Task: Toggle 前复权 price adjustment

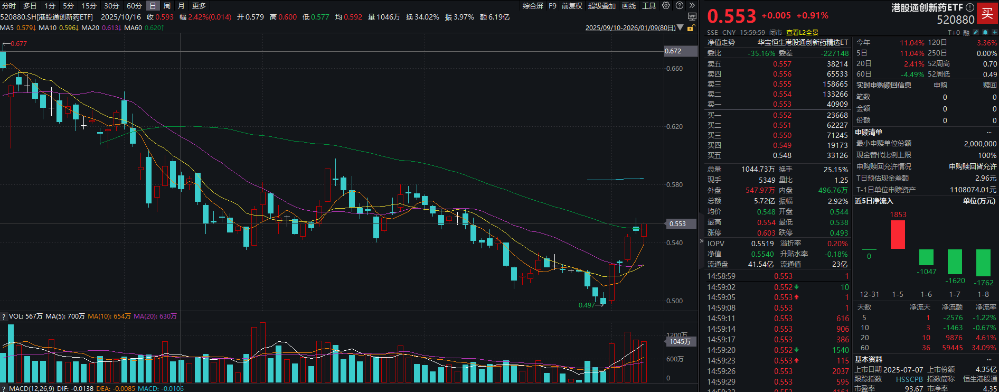Action: click(572, 6)
